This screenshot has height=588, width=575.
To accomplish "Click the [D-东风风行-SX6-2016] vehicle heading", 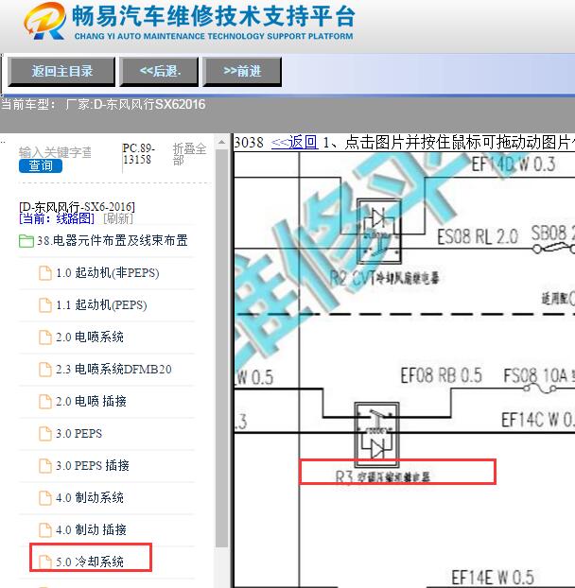I will click(x=77, y=207).
